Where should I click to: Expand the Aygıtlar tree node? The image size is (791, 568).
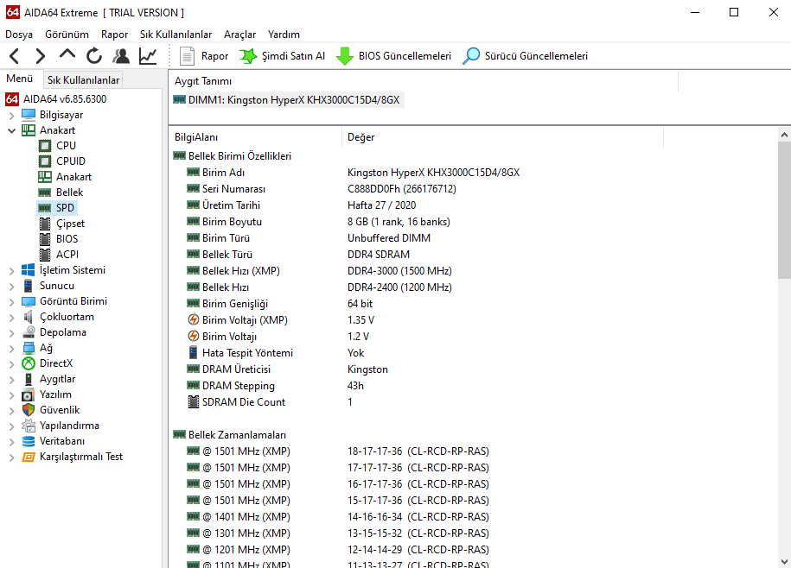tap(11, 380)
